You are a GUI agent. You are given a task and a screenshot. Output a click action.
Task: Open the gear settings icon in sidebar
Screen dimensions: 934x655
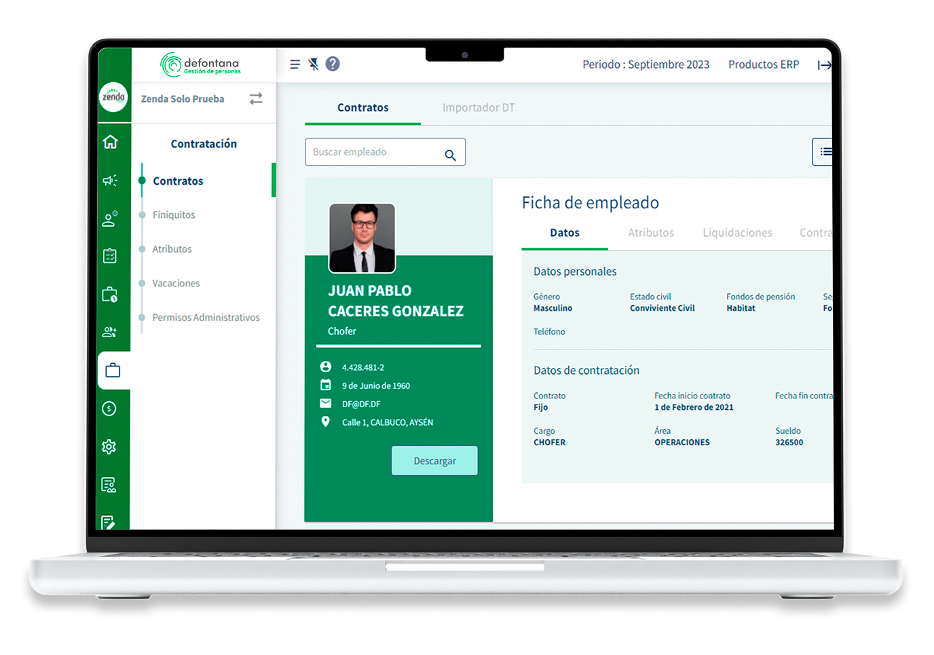pos(109,447)
